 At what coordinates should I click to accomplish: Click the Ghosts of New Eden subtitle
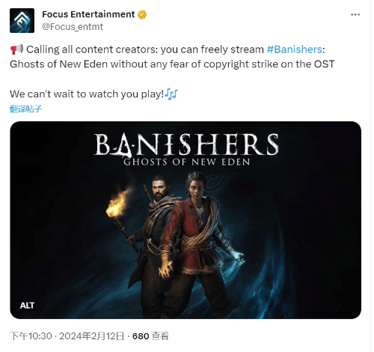(187, 162)
